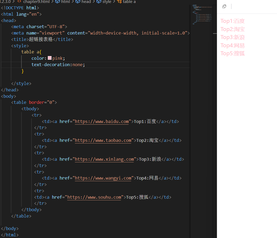
Task: Click the pink color swatch
Action: point(50,58)
